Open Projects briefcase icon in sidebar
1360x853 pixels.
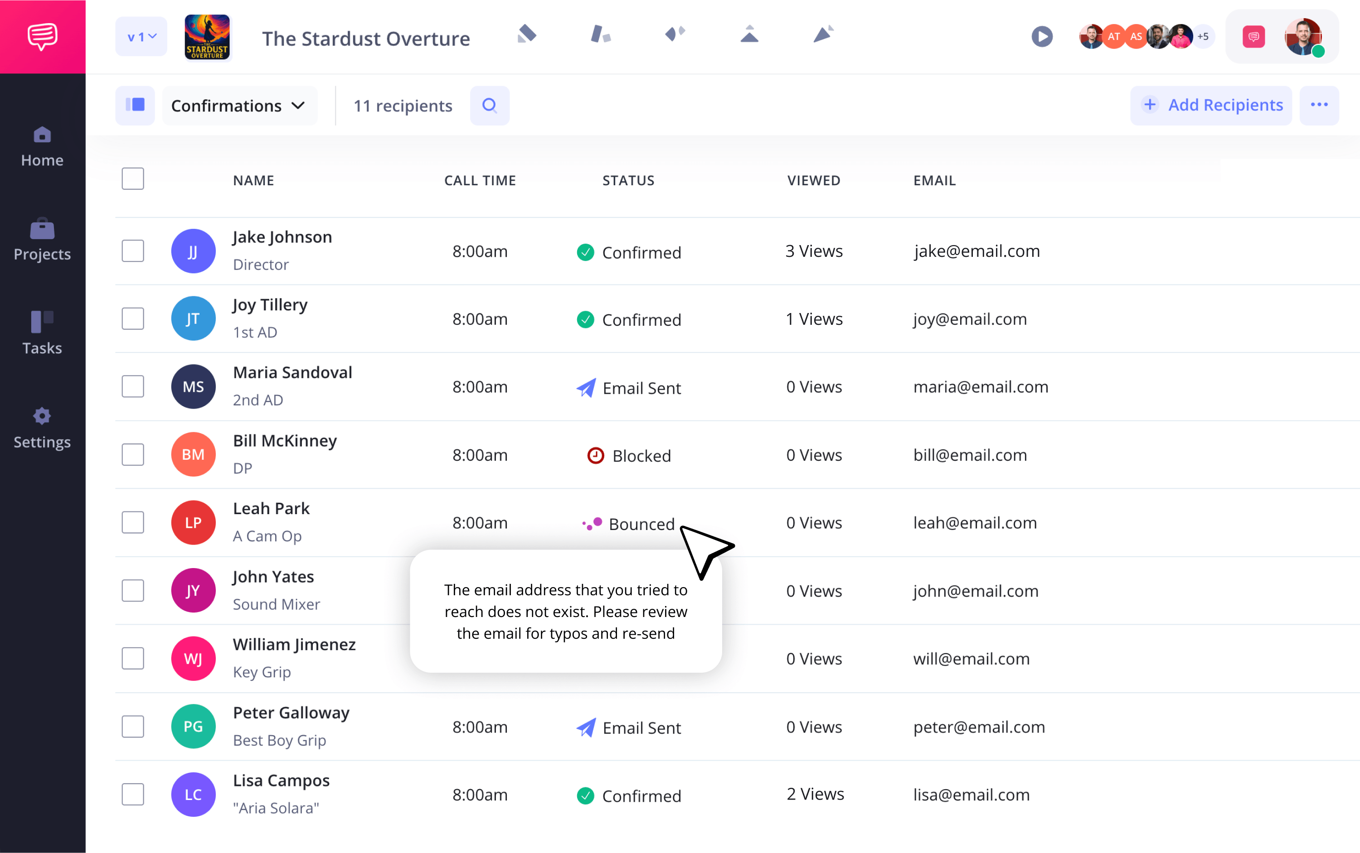[42, 228]
